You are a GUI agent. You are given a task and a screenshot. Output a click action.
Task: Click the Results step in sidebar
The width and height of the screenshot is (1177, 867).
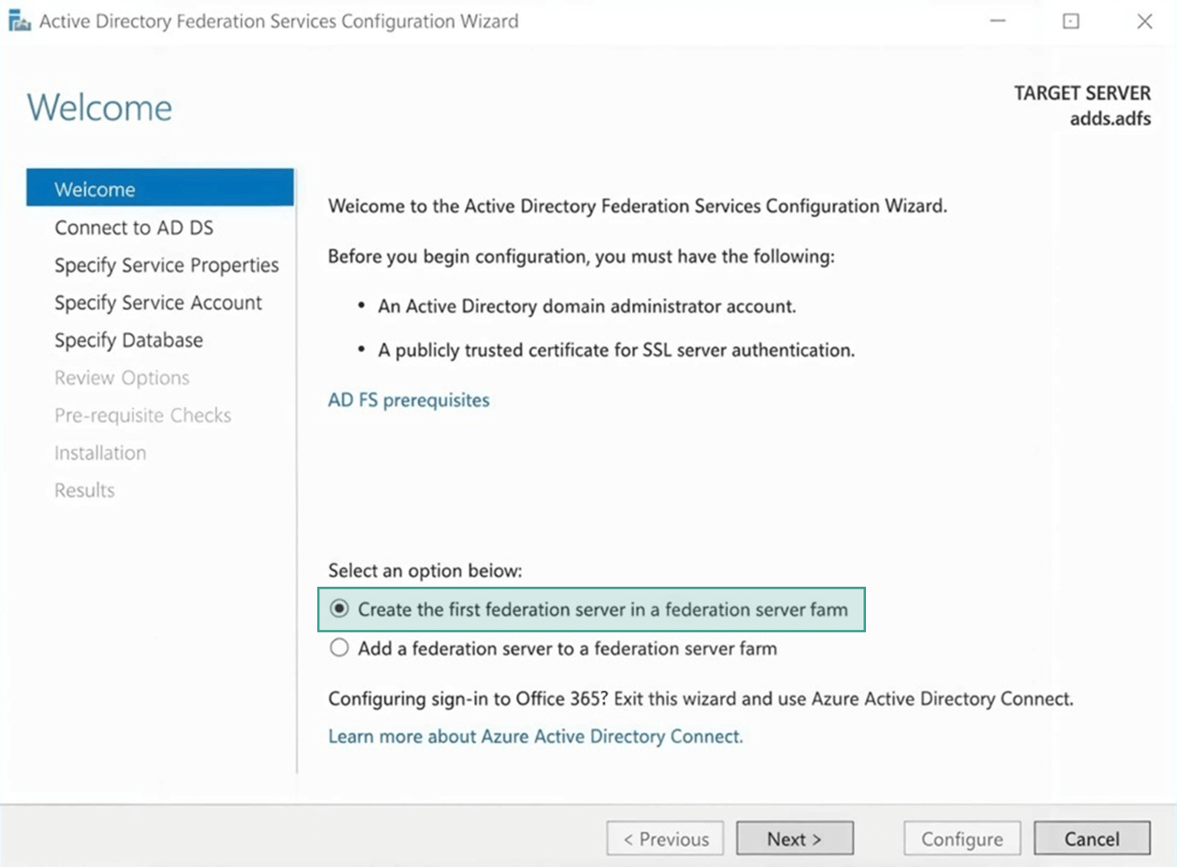[84, 490]
